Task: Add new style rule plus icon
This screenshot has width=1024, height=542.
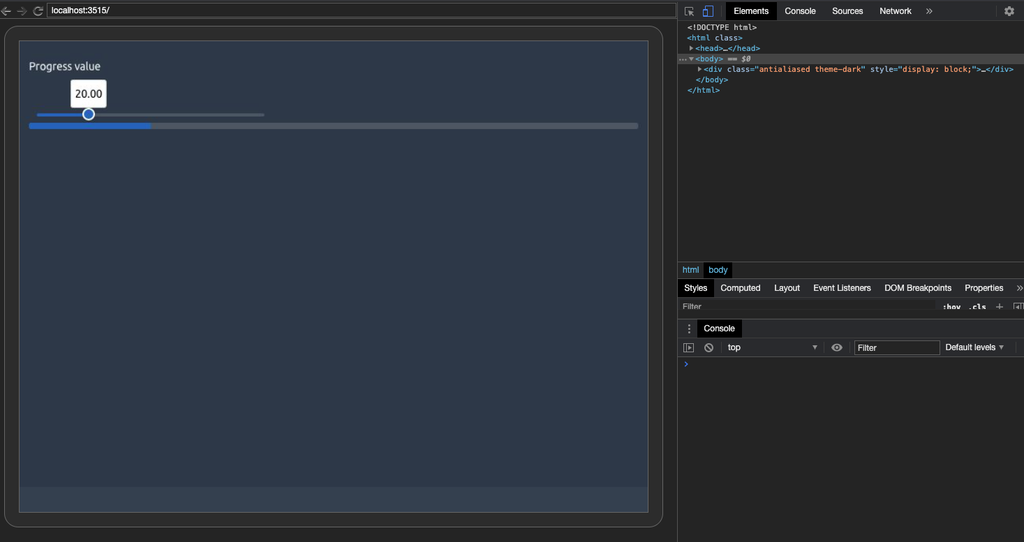Action: pyautogui.click(x=999, y=307)
